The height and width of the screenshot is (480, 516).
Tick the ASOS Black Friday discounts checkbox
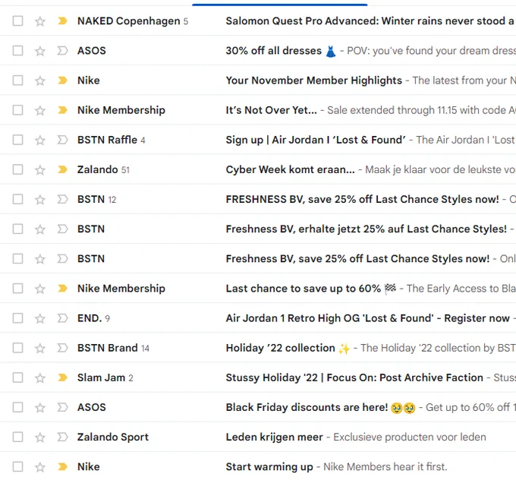[x=17, y=408]
